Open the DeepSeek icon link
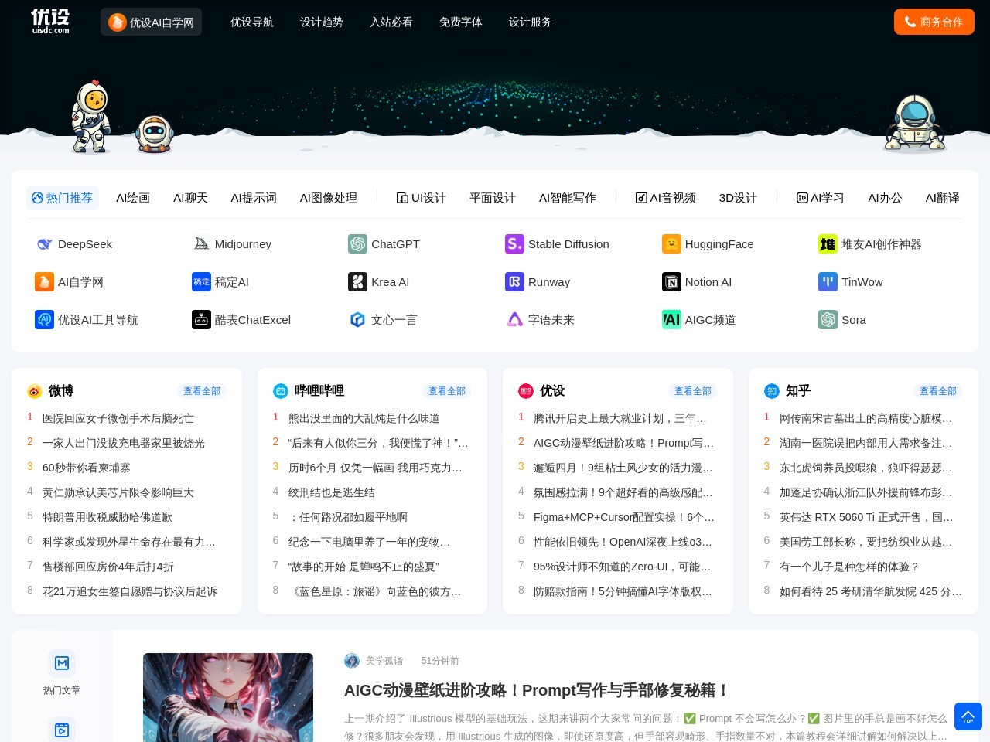Image resolution: width=990 pixels, height=742 pixels. coord(44,244)
